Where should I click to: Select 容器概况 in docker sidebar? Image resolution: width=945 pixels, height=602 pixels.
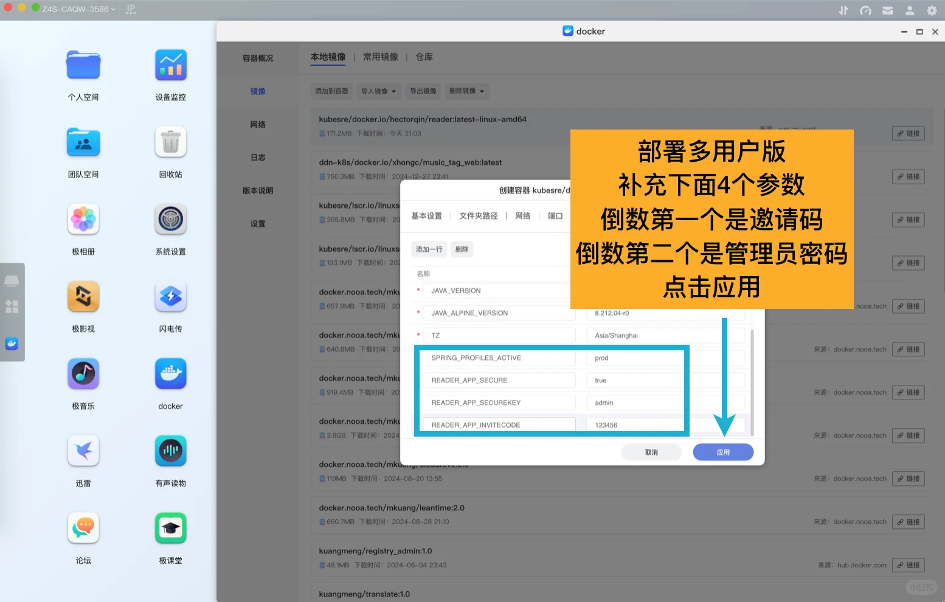[x=258, y=58]
